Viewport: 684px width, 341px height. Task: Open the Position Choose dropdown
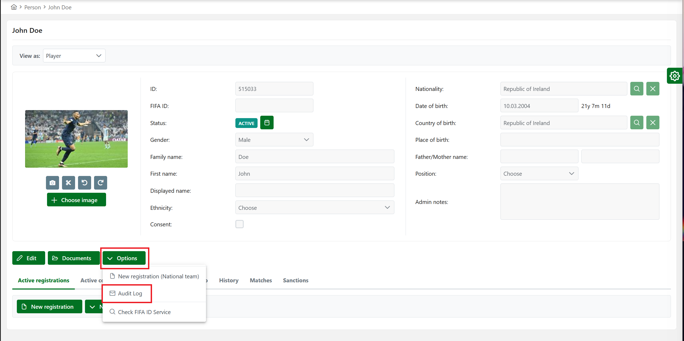pos(539,174)
